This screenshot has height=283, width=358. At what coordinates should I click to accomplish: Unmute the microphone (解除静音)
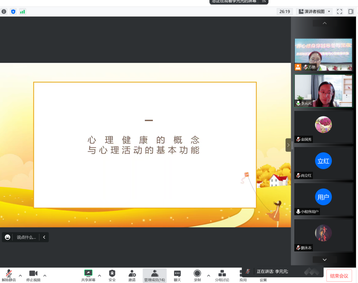click(x=9, y=276)
